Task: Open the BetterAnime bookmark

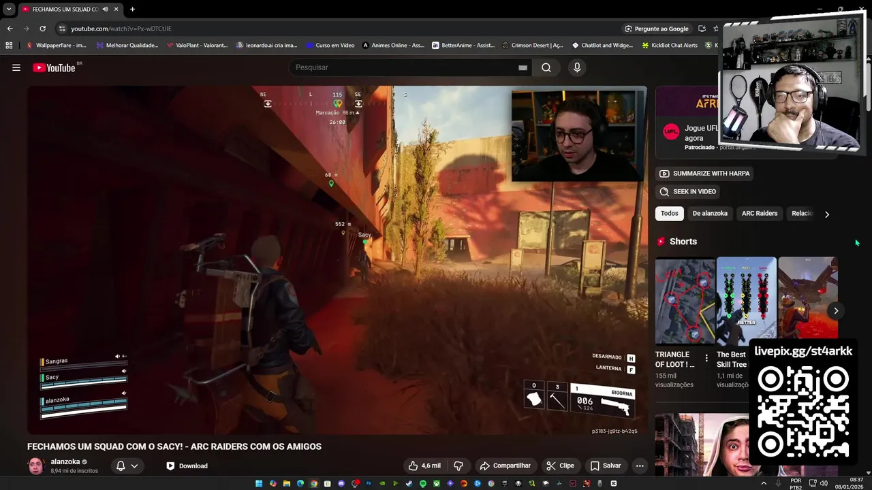Action: [463, 45]
